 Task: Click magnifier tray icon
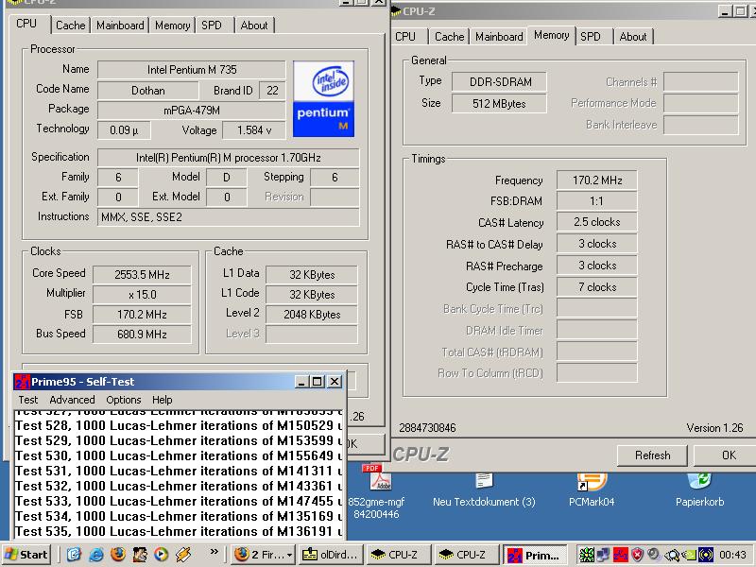pos(671,556)
